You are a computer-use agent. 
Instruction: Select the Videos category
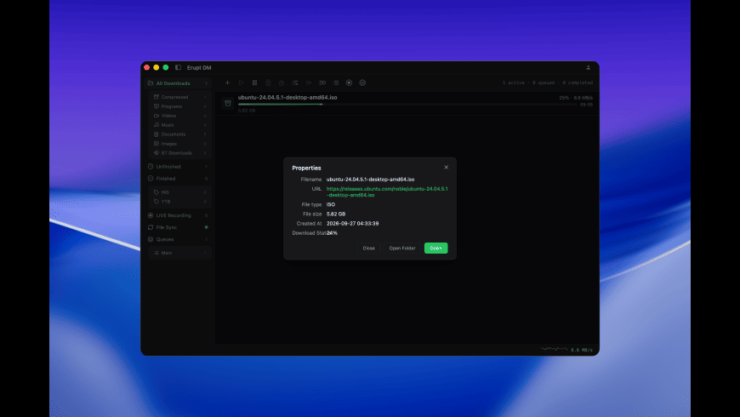179,116
